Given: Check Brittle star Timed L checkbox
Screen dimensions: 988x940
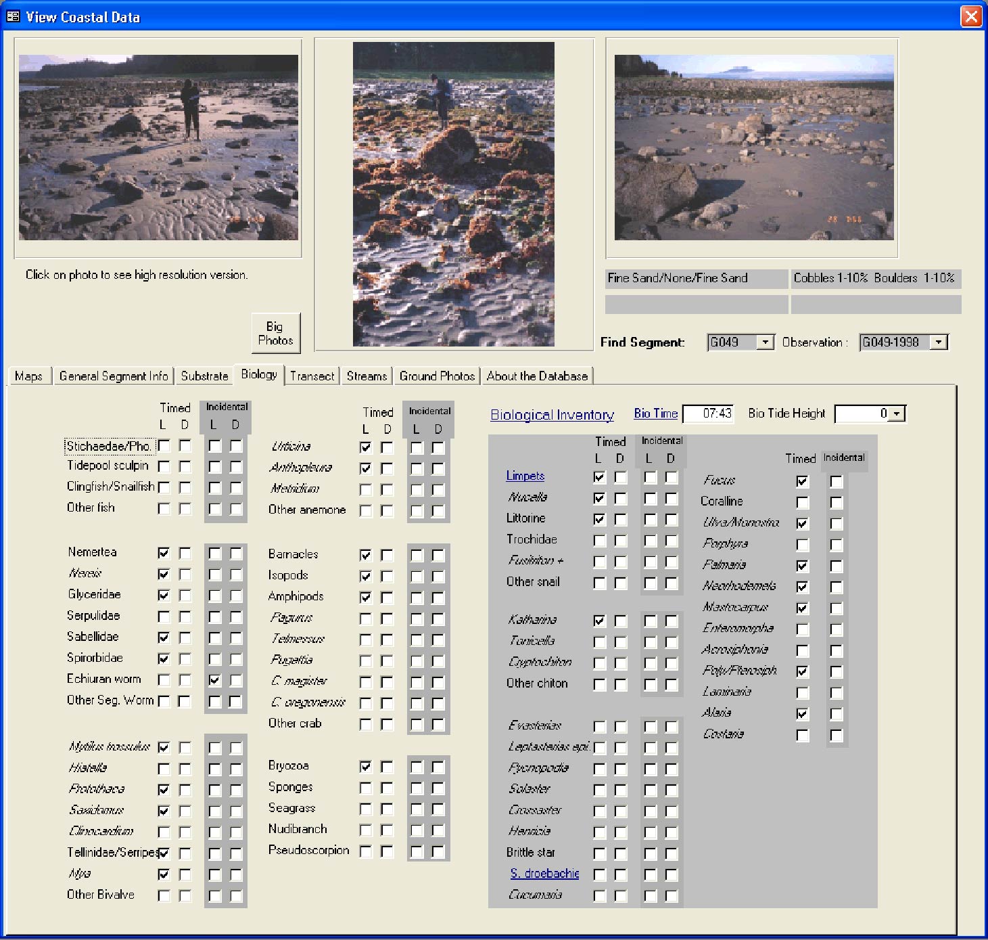Looking at the screenshot, I should [599, 853].
